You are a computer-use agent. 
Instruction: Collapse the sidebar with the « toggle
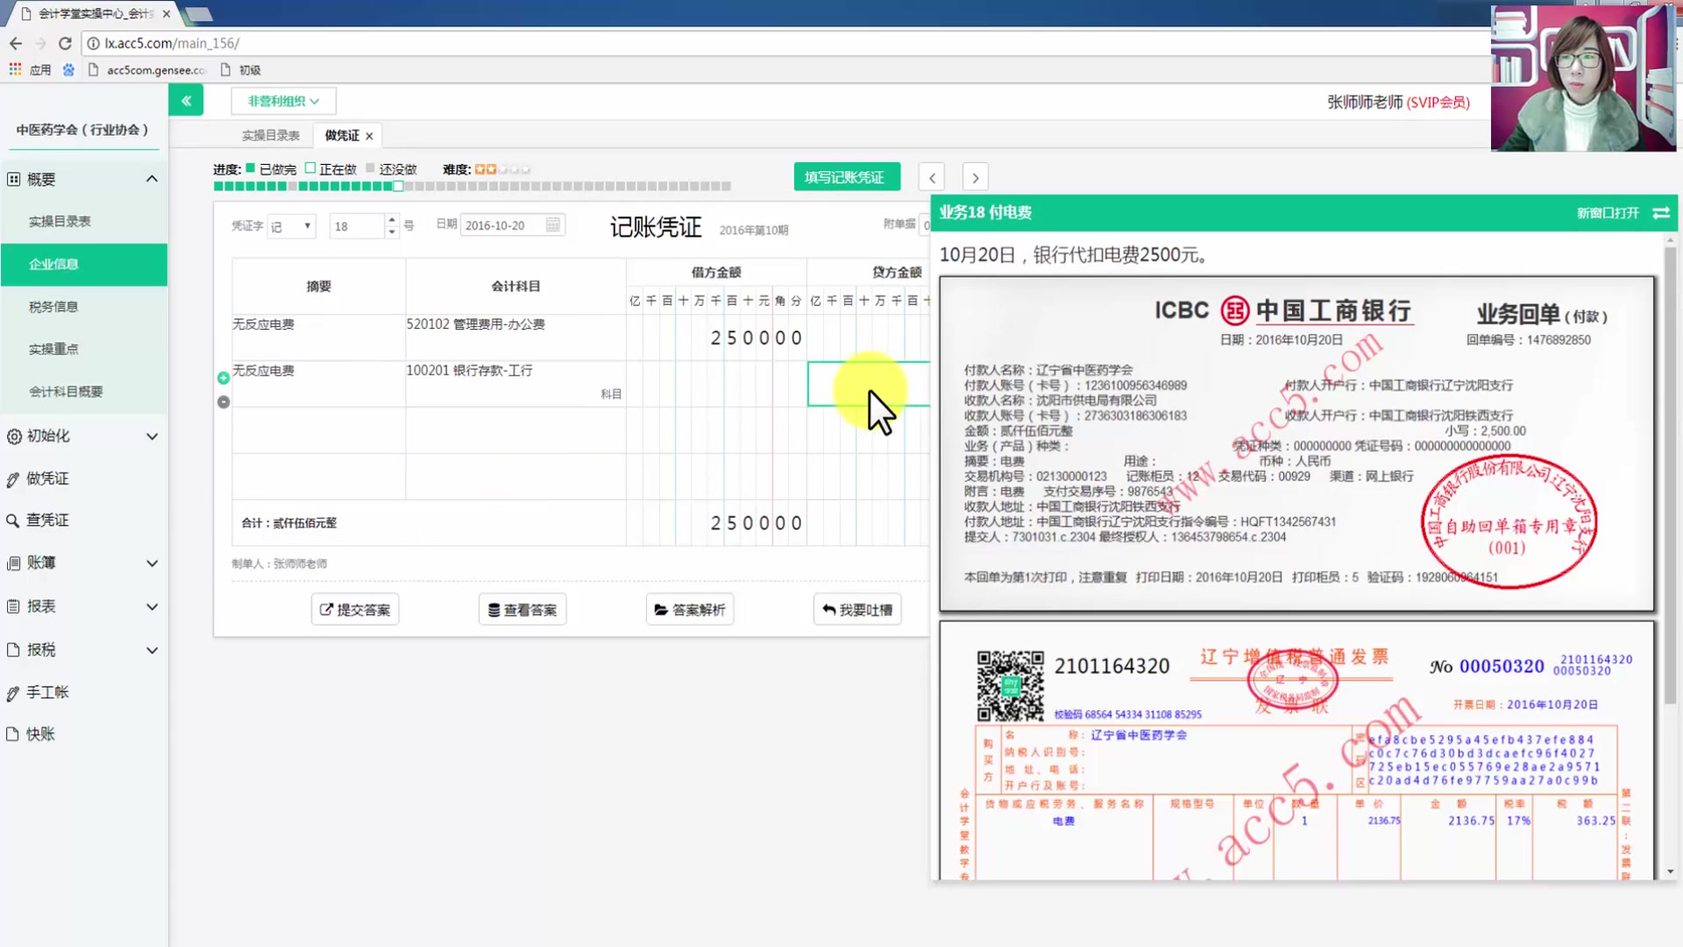tap(186, 100)
